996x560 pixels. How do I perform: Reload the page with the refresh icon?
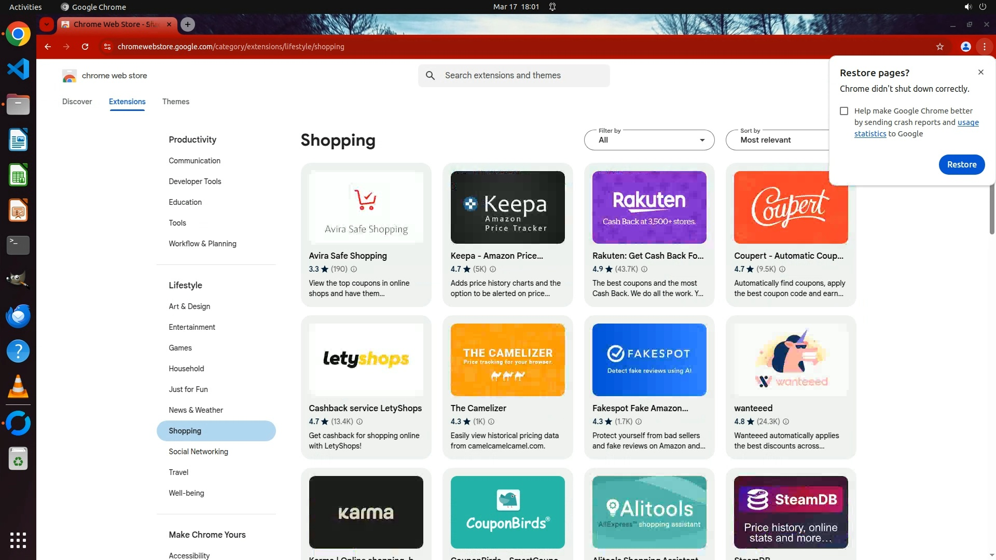(85, 47)
